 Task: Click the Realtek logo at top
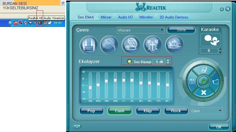151,7
